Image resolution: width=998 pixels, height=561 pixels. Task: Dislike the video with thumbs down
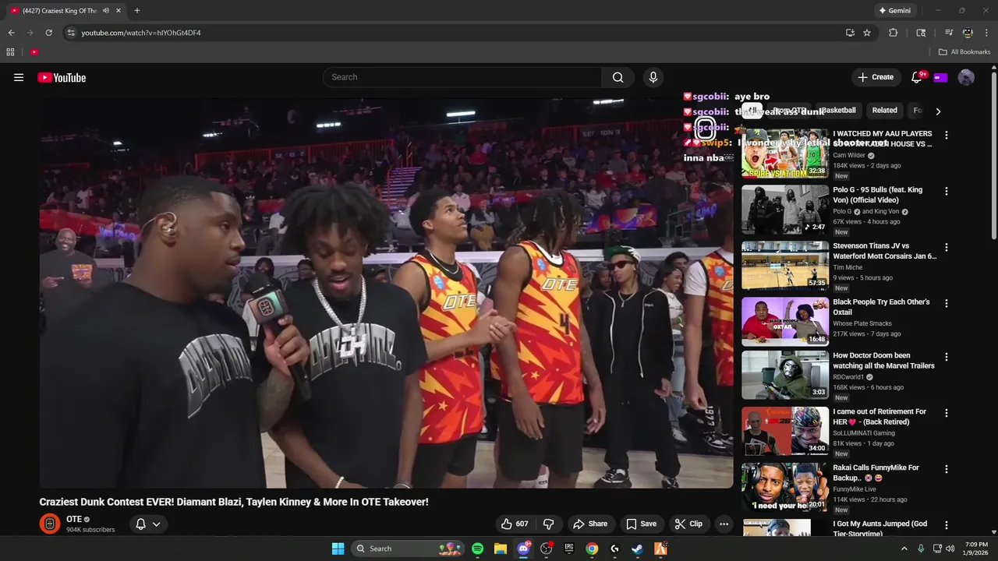point(548,524)
